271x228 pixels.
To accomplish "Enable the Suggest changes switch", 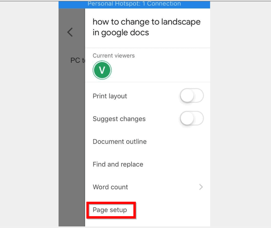I will pos(192,119).
